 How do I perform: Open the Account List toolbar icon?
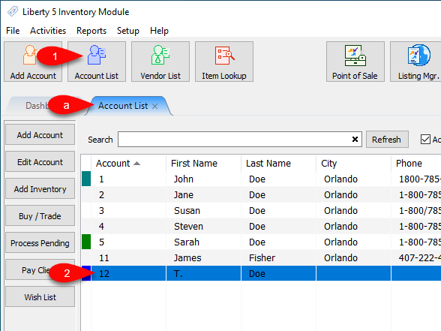[x=97, y=62]
